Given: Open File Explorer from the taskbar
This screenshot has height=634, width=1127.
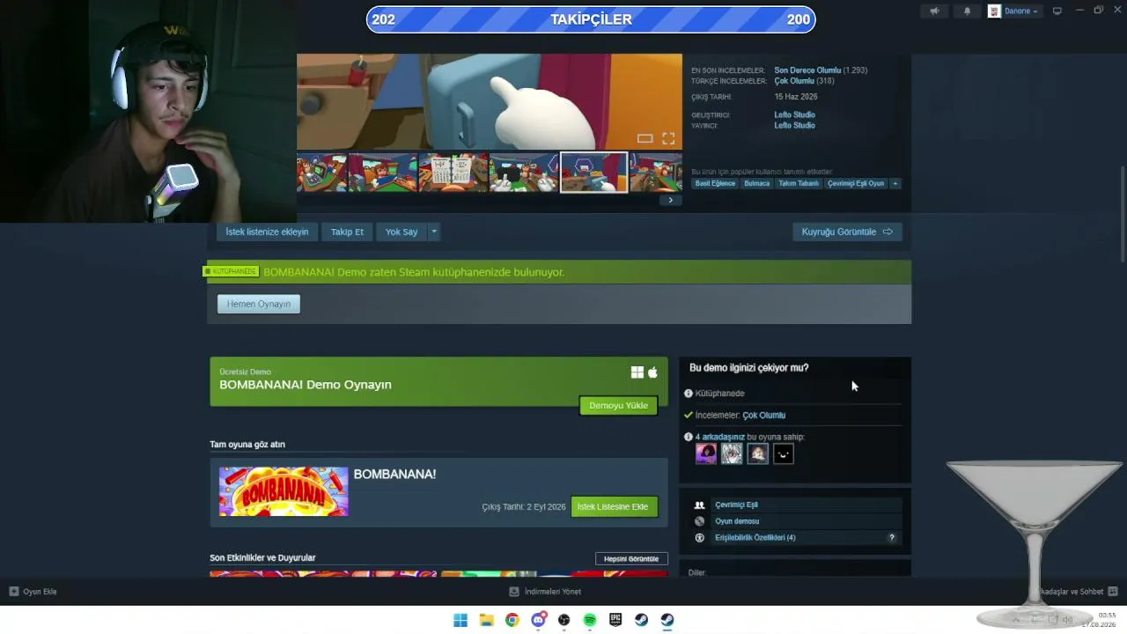Looking at the screenshot, I should point(486,620).
